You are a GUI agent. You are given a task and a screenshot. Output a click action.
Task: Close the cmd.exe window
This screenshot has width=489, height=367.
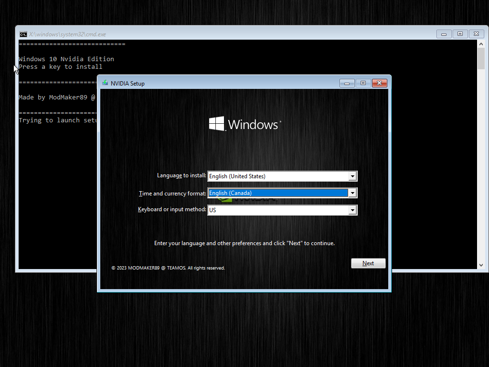coord(476,34)
